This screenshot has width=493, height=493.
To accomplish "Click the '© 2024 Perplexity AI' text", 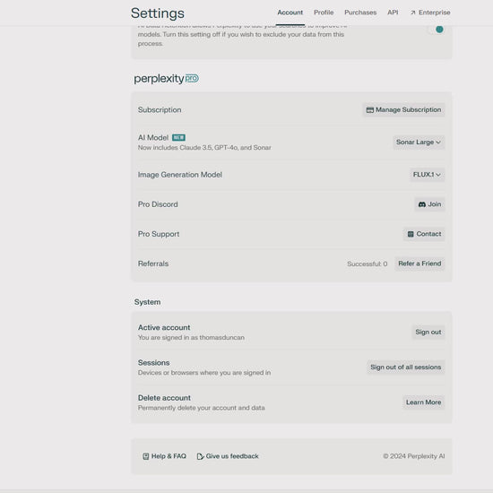I will pos(414,456).
